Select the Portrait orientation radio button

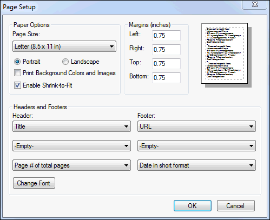[17, 62]
